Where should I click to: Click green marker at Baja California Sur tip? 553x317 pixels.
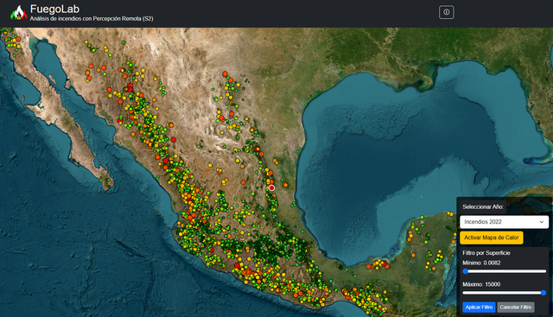pos(110,187)
